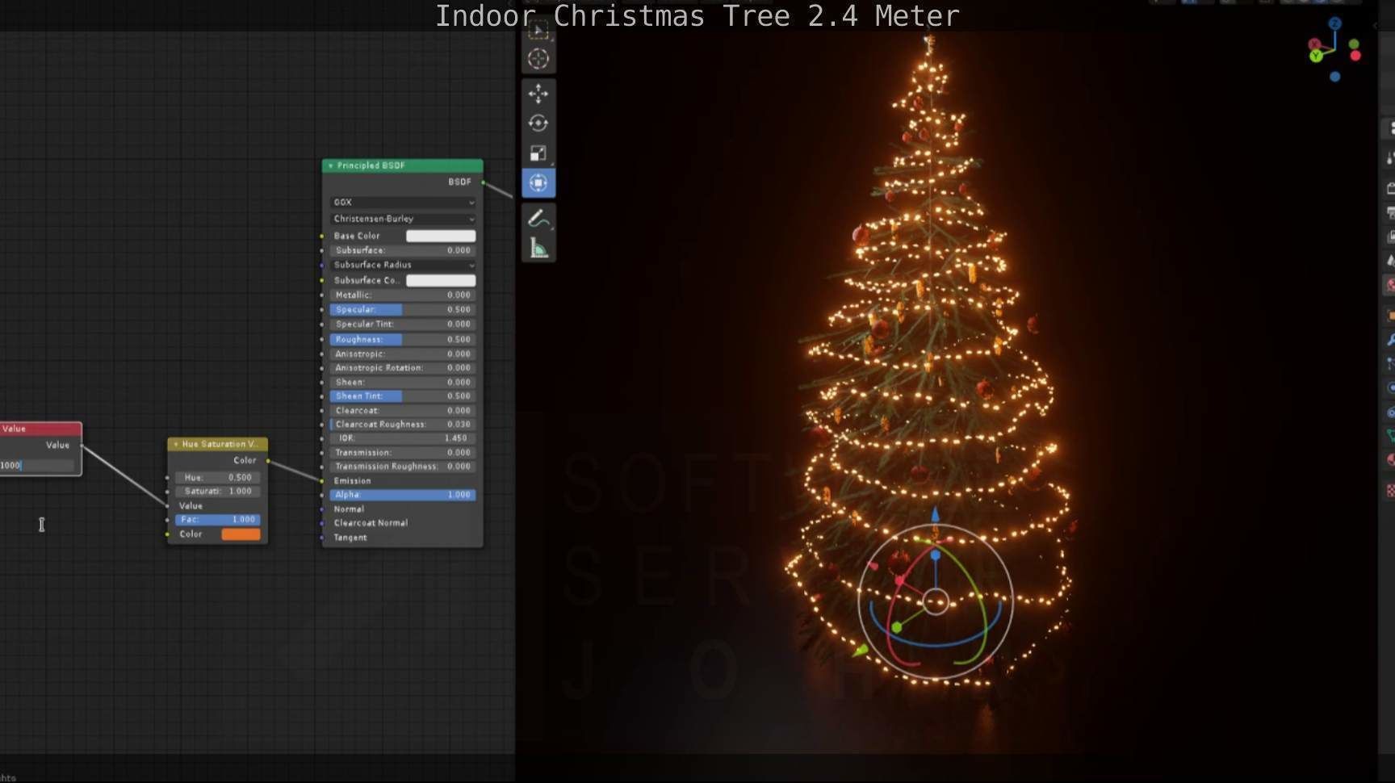
Task: Click the Alpha slider
Action: click(403, 495)
